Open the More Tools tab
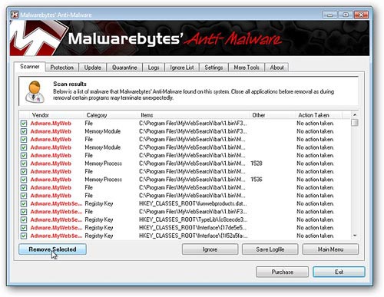384x297 pixels. point(247,68)
